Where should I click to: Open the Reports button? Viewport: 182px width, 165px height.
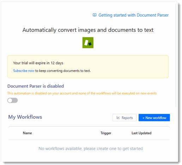tap(125, 117)
